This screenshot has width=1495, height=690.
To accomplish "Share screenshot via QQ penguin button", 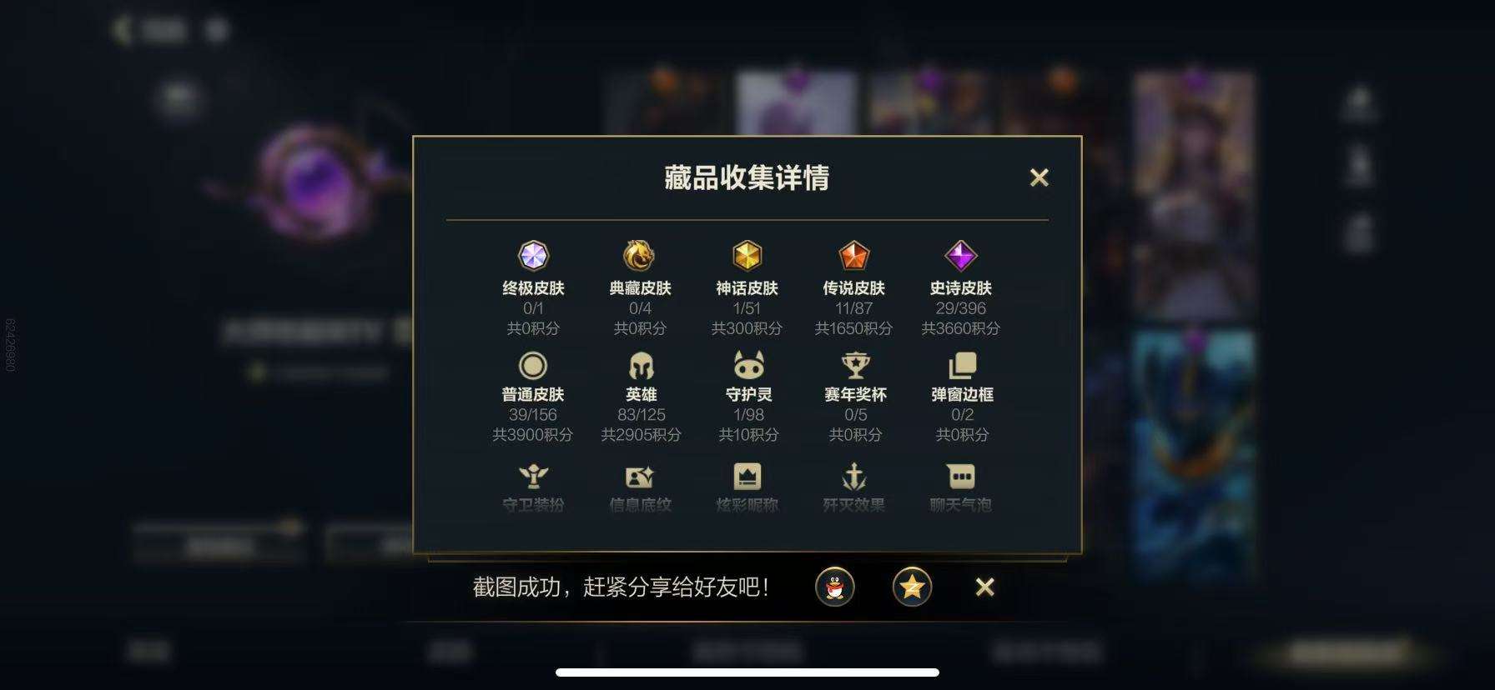I will pos(834,587).
